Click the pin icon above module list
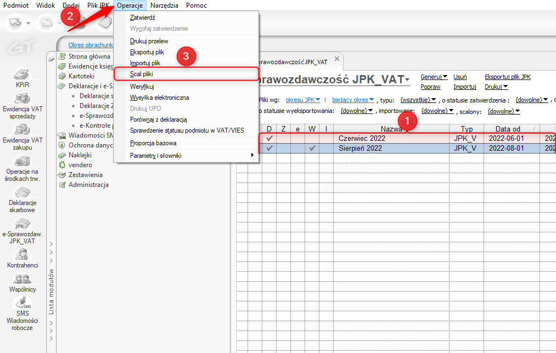Viewport: 556px width, 353px height. tap(52, 59)
